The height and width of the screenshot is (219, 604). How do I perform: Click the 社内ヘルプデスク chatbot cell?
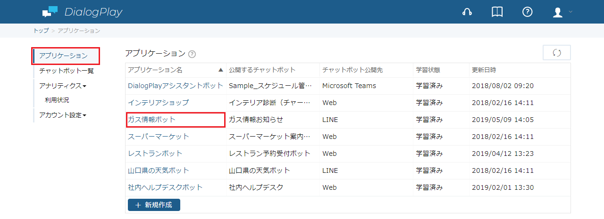(256, 187)
